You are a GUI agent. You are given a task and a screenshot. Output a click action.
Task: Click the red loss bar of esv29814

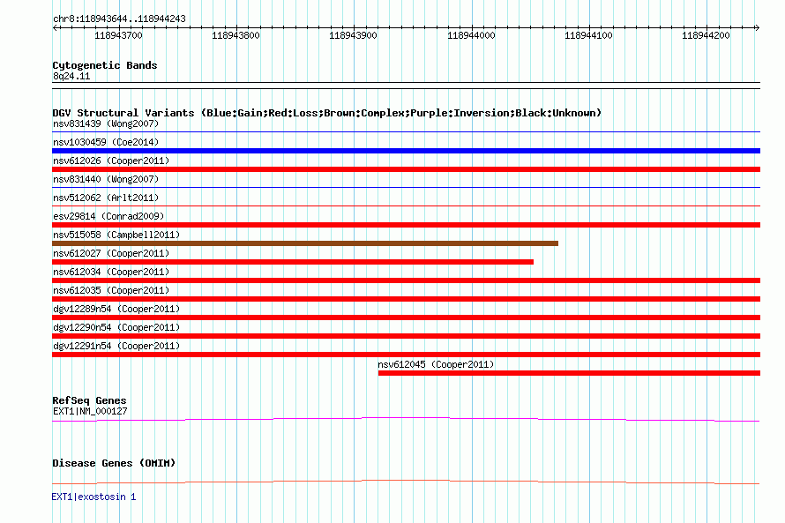406,225
